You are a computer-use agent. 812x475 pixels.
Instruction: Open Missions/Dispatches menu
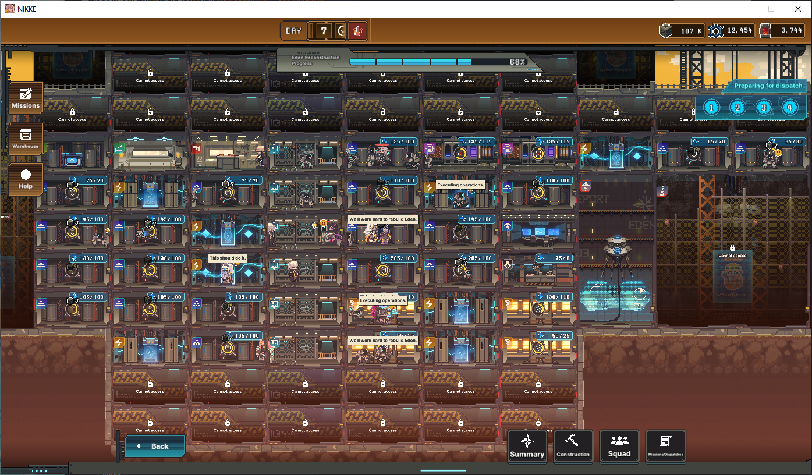666,446
